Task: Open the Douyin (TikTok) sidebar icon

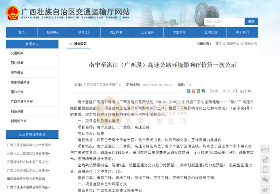Action: (265, 159)
